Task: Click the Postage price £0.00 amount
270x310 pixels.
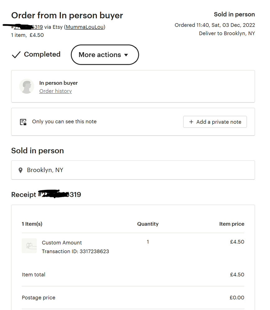Action: pos(237,298)
